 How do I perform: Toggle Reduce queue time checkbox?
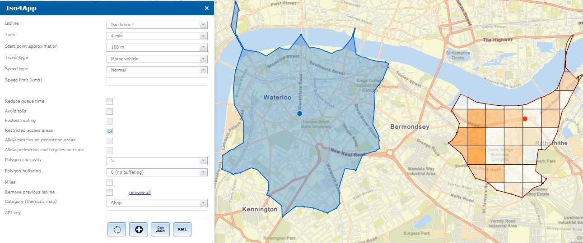pos(110,102)
